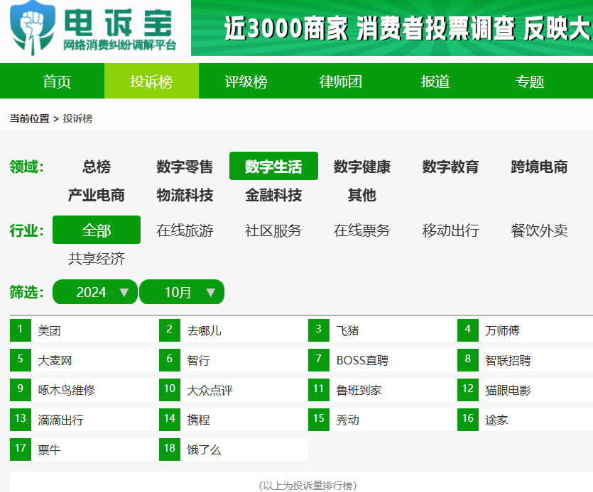The width and height of the screenshot is (593, 492).
Task: Select the 数字生活 domain filter
Action: [273, 166]
